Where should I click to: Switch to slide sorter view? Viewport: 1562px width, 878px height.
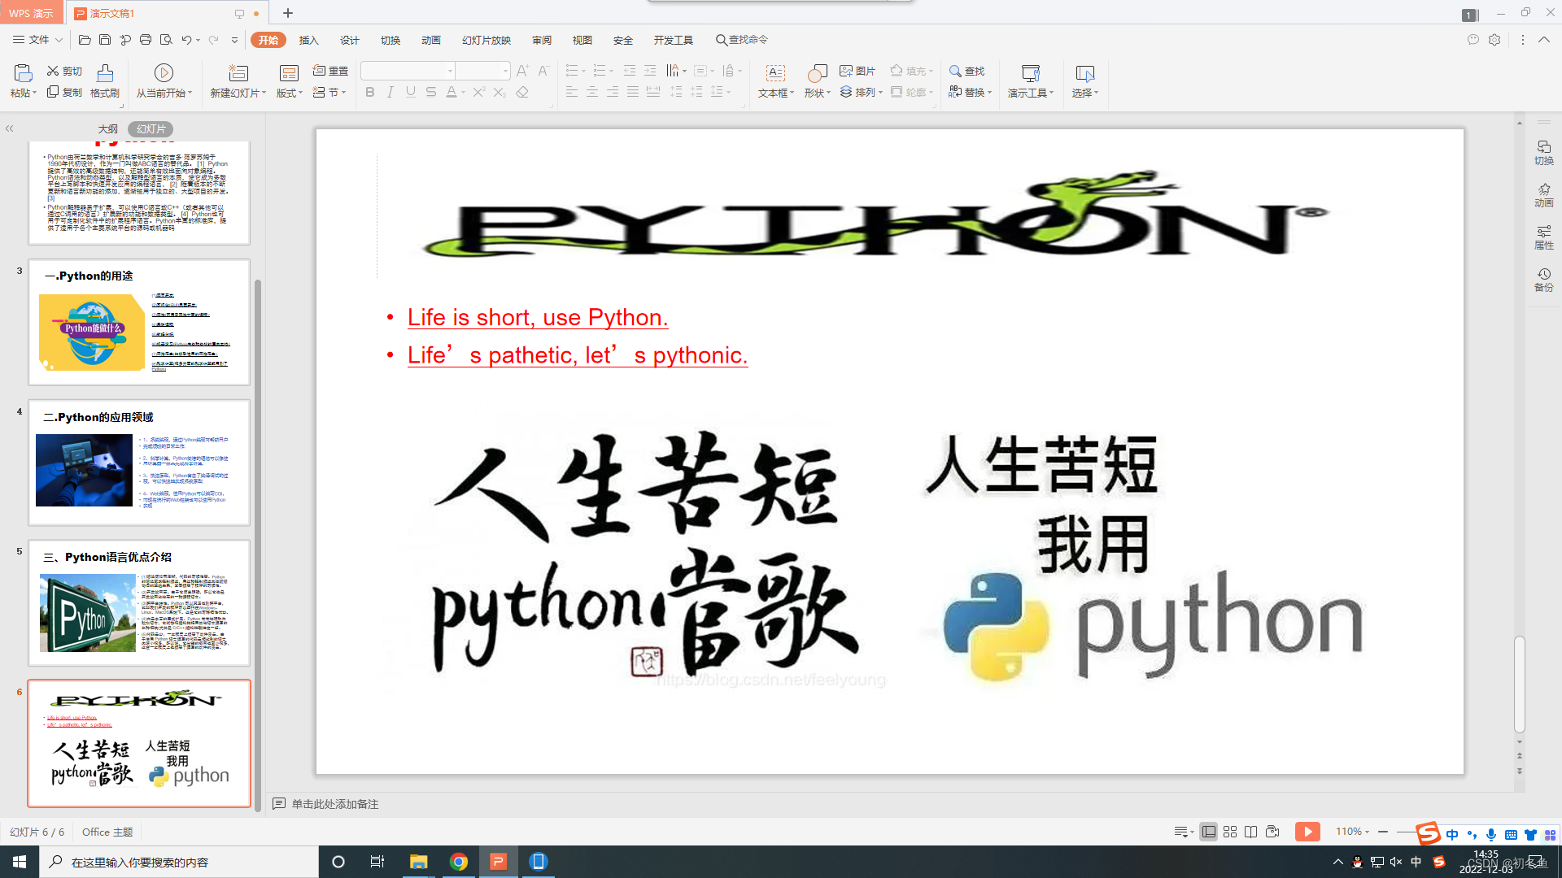pyautogui.click(x=1230, y=832)
